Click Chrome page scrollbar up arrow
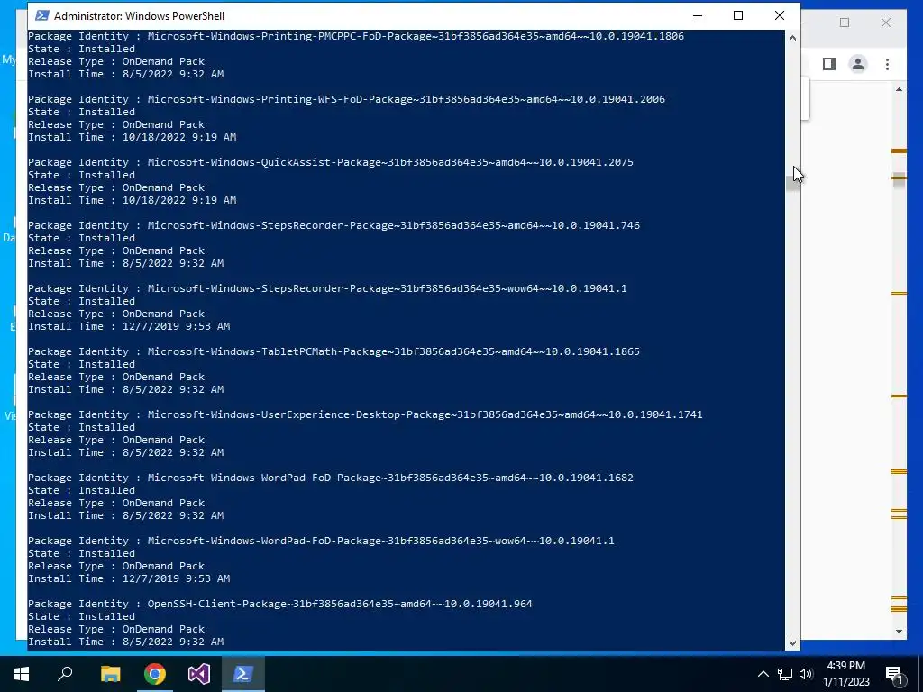923x692 pixels. tap(899, 89)
